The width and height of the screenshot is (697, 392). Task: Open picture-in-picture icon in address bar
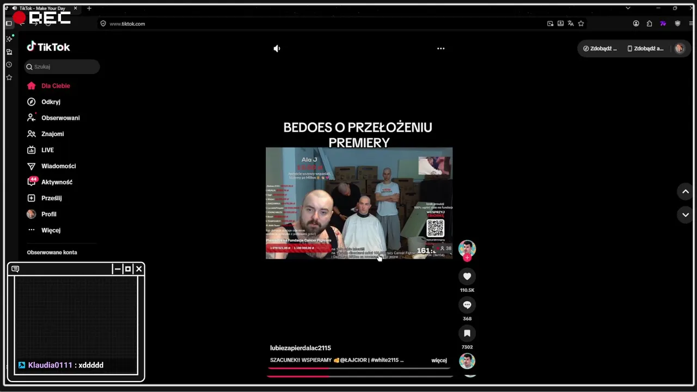(x=550, y=23)
